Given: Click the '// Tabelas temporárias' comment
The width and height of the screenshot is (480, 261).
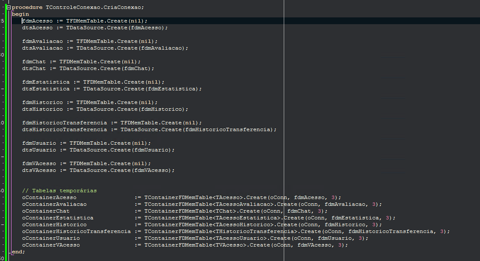Looking at the screenshot, I should pyautogui.click(x=59, y=191).
